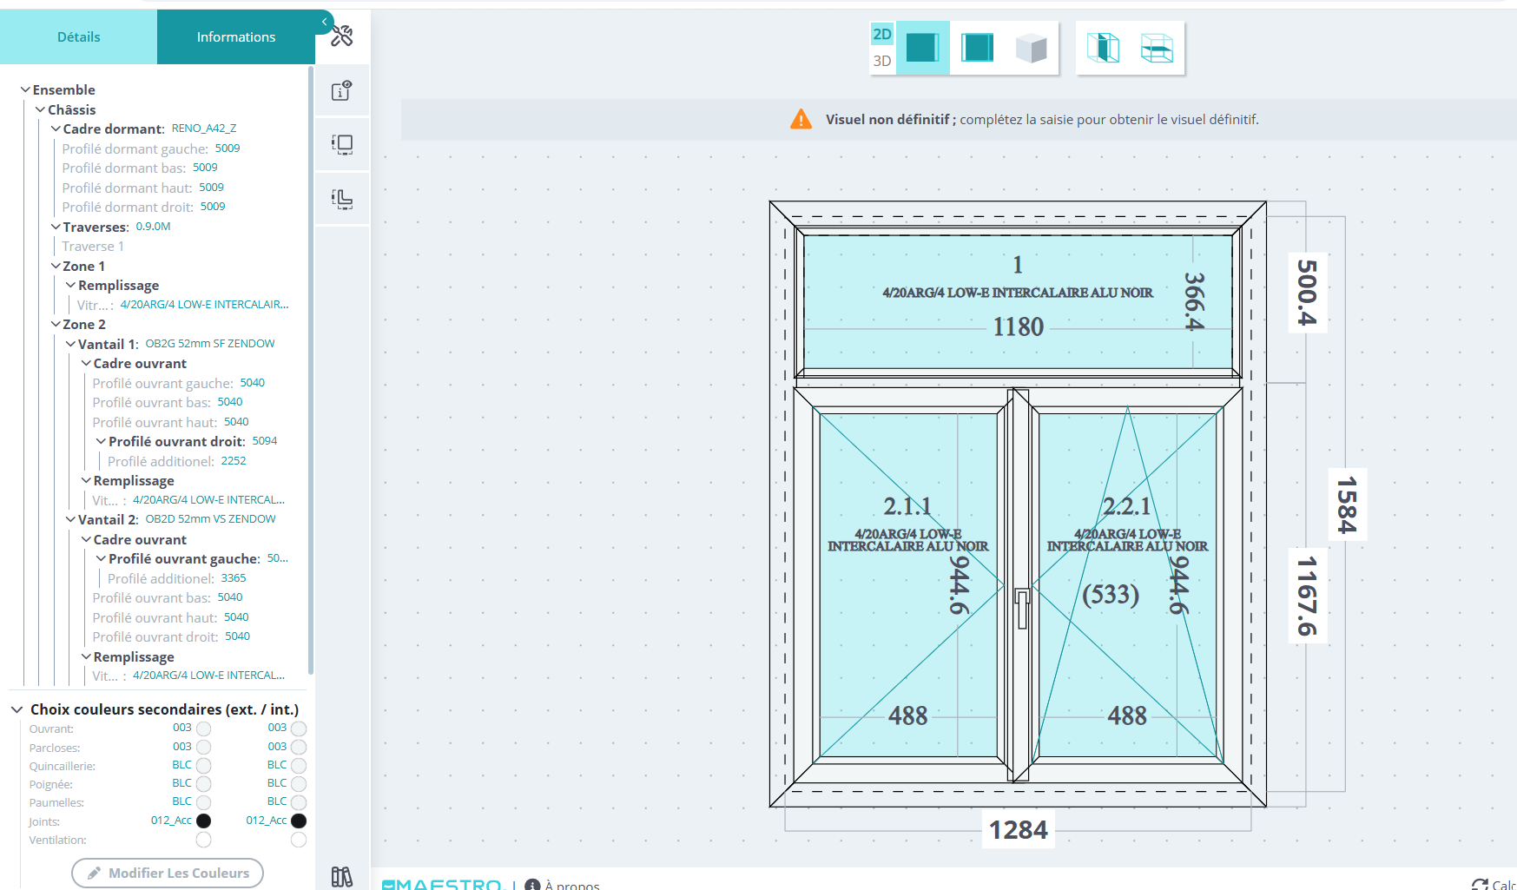Click the profile section sidebar icon
The width and height of the screenshot is (1517, 890).
342,199
